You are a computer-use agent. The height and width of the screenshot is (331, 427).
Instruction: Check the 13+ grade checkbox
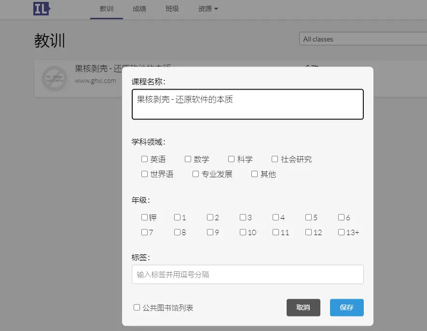point(341,232)
